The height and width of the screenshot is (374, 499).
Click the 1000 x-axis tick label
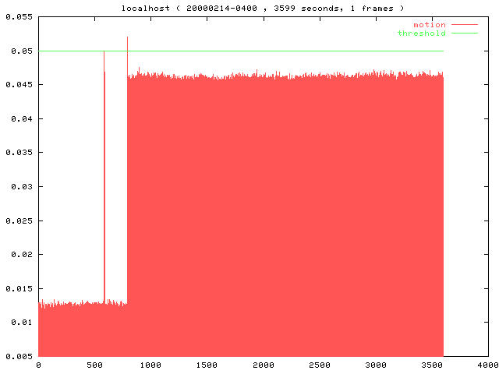150,365
